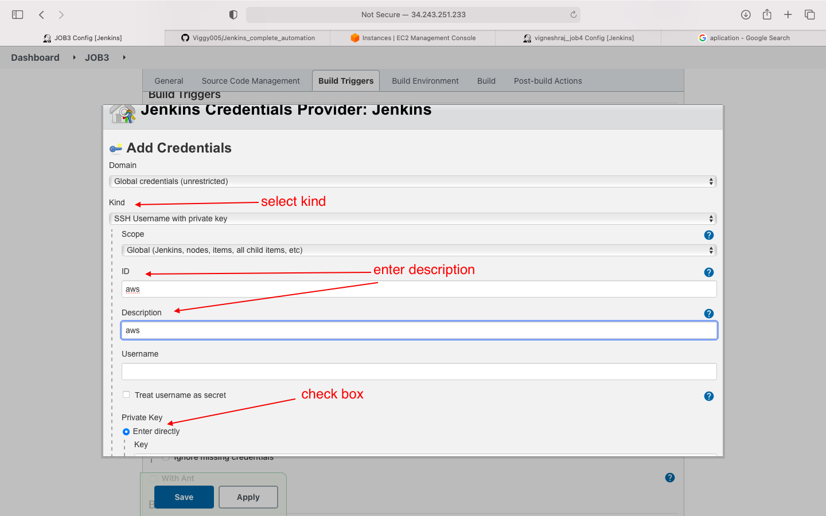826x516 pixels.
Task: Select the Enter directly radio button
Action: click(x=126, y=432)
